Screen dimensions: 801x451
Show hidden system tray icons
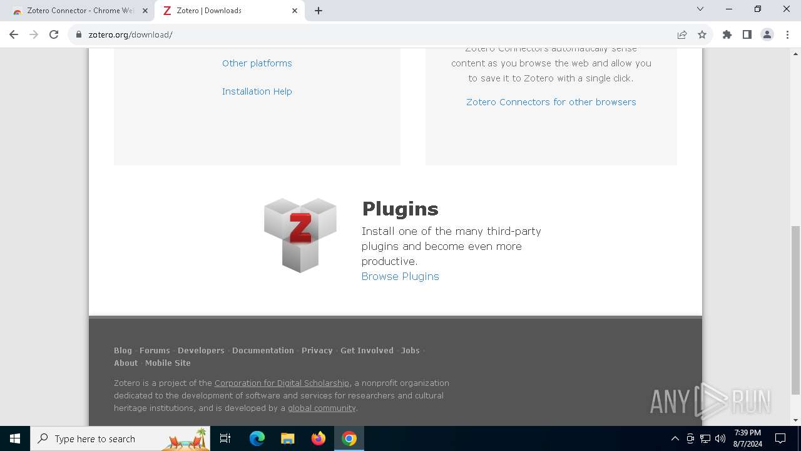coord(675,438)
